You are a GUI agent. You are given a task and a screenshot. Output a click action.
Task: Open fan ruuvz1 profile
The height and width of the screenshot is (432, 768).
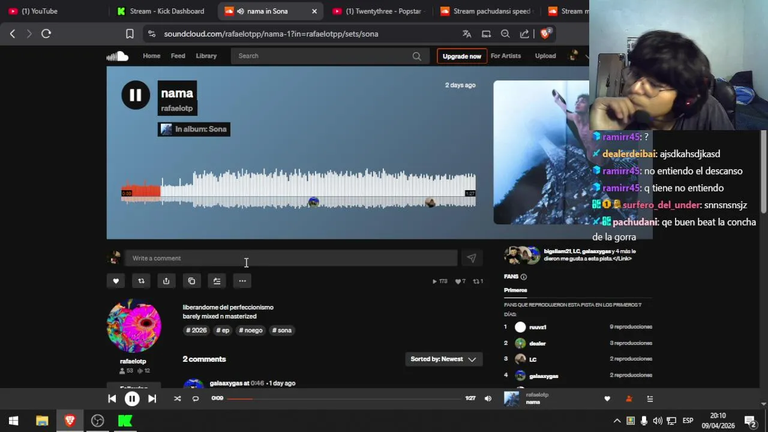[x=538, y=327]
